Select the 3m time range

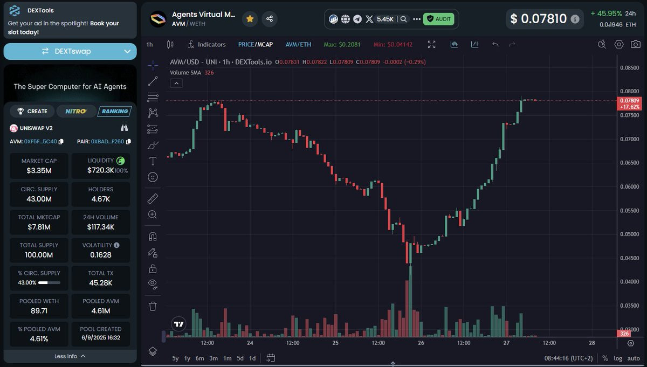tap(214, 358)
